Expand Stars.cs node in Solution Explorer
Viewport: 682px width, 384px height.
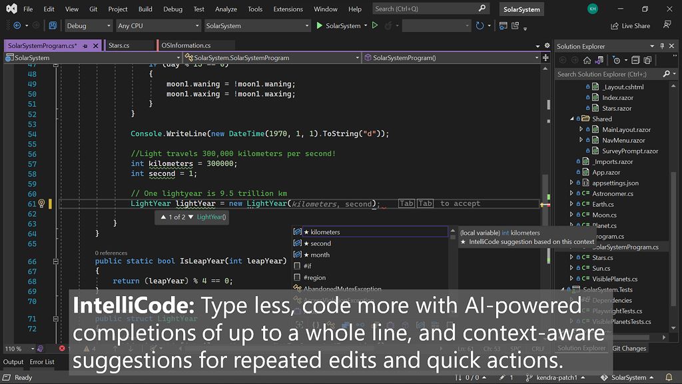571,257
